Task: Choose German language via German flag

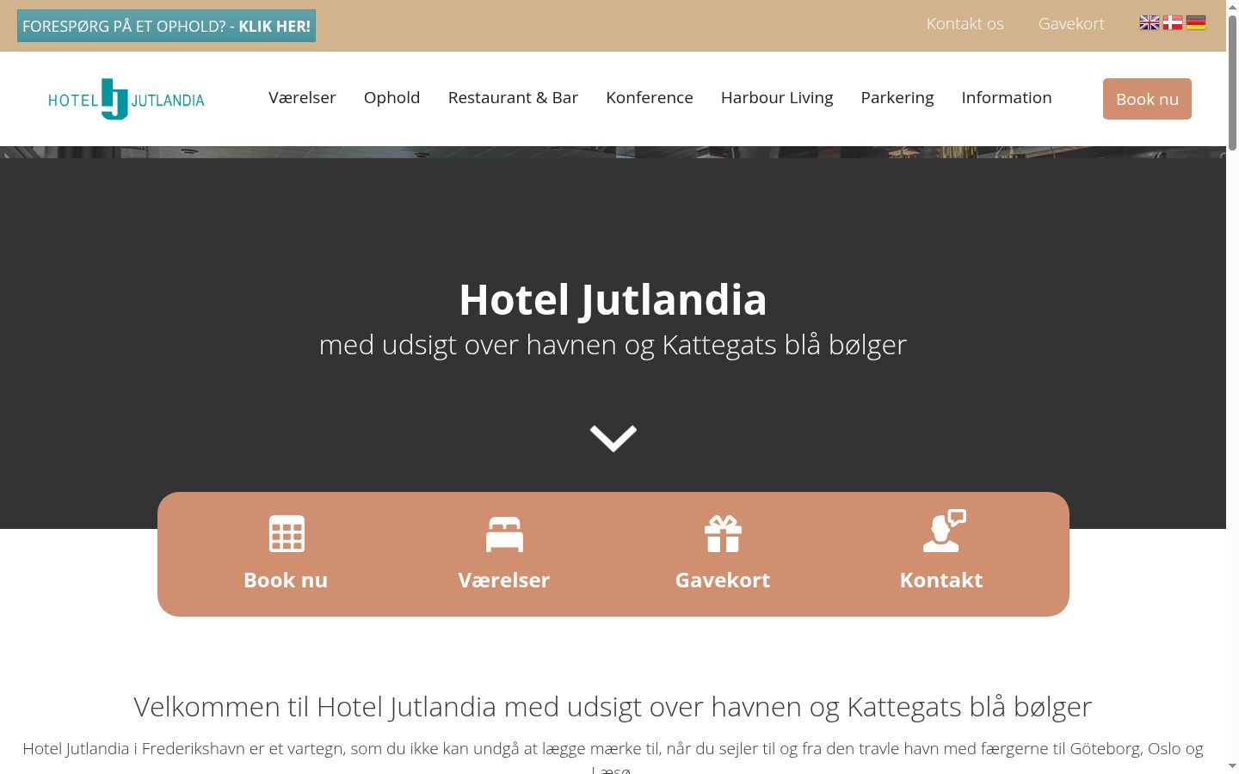Action: (x=1196, y=23)
